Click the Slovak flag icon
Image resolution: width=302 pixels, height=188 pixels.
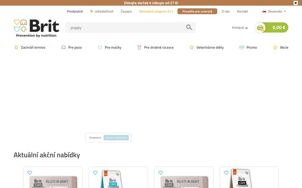(264, 12)
